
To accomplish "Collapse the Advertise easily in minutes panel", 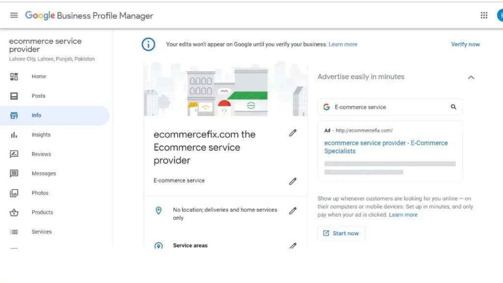I will tap(471, 77).
